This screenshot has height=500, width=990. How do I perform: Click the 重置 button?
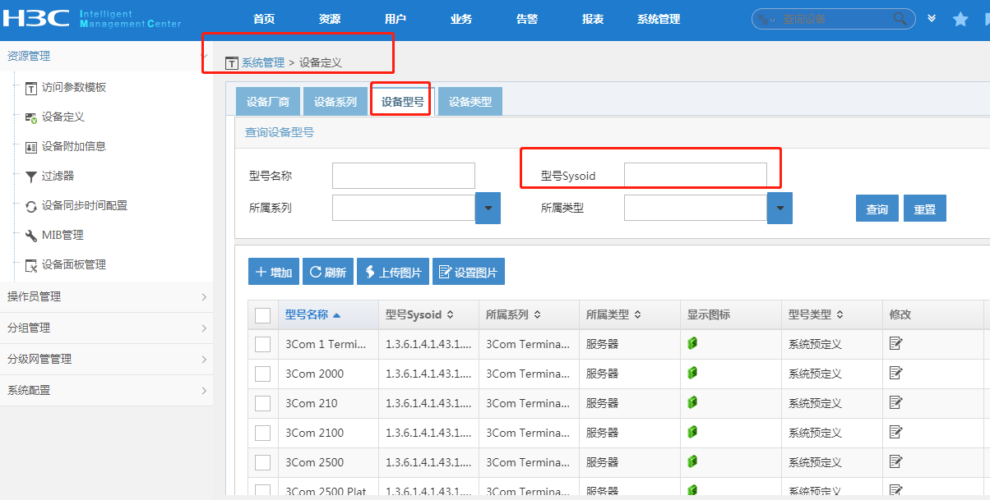tap(925, 209)
